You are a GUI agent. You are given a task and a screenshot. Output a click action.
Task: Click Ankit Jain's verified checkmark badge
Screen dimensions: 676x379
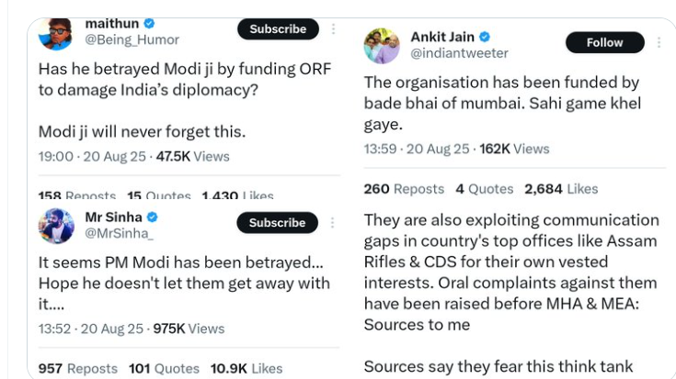485,38
